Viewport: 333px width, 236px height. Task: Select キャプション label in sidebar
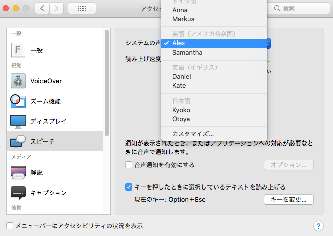click(x=49, y=193)
